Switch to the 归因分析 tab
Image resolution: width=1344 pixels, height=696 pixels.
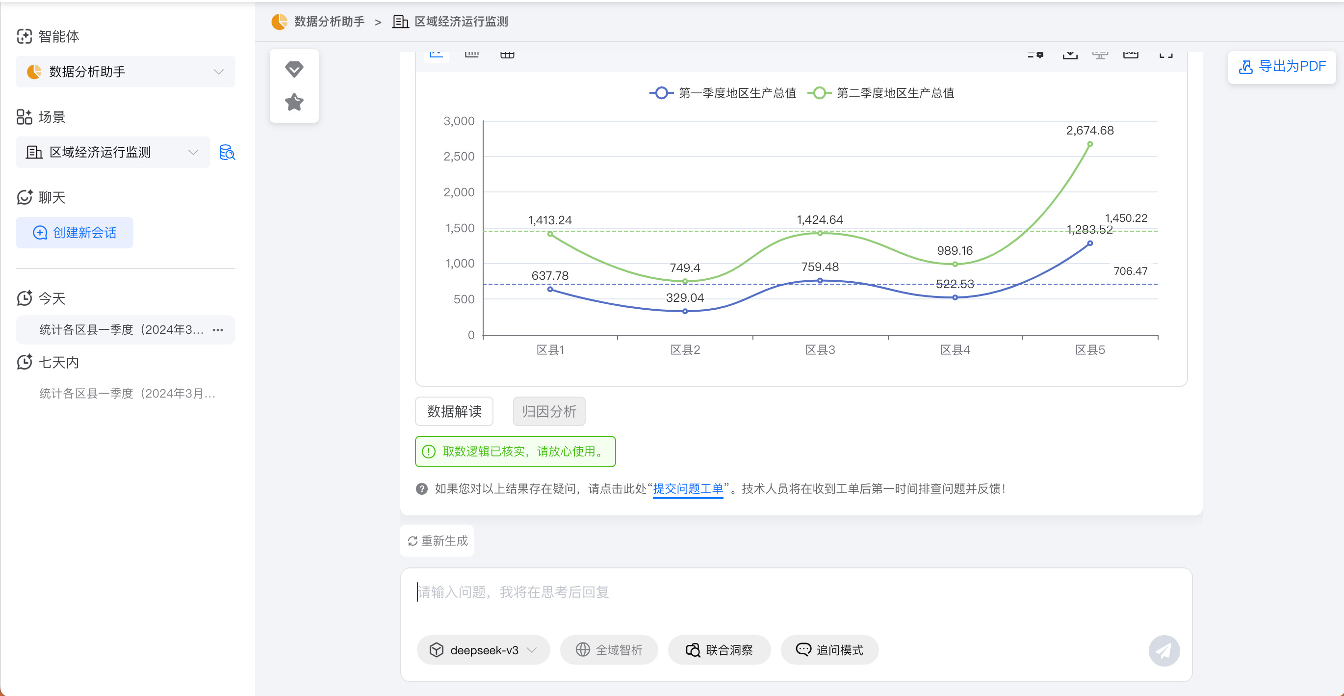549,411
